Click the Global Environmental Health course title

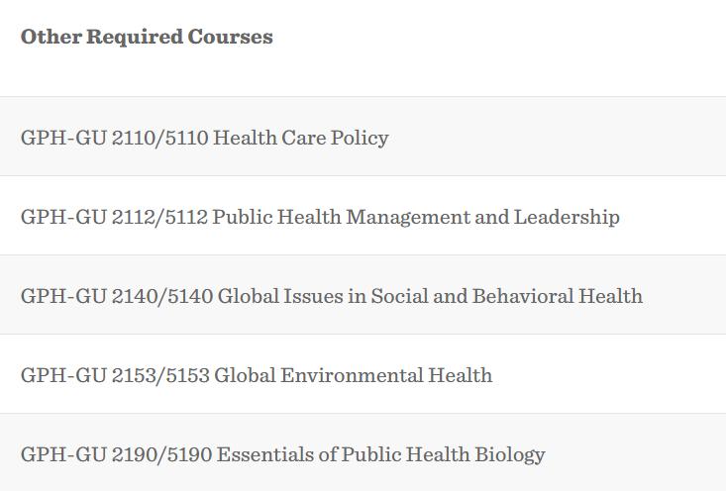pos(353,375)
